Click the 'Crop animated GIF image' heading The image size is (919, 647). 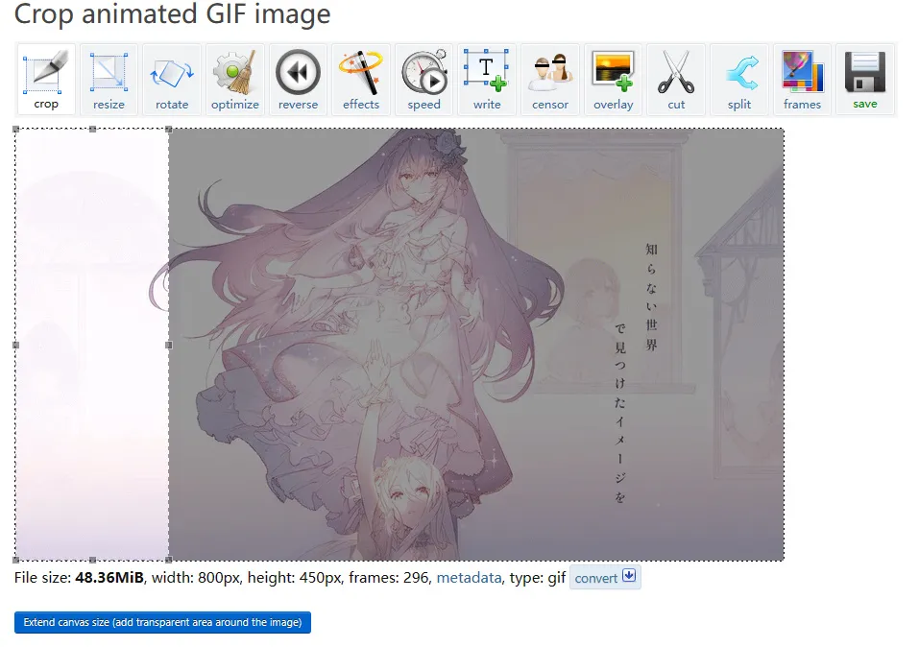pos(172,14)
